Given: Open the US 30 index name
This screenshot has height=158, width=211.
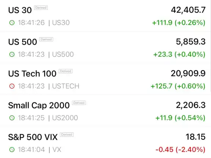Looking at the screenshot, I should [20, 10].
